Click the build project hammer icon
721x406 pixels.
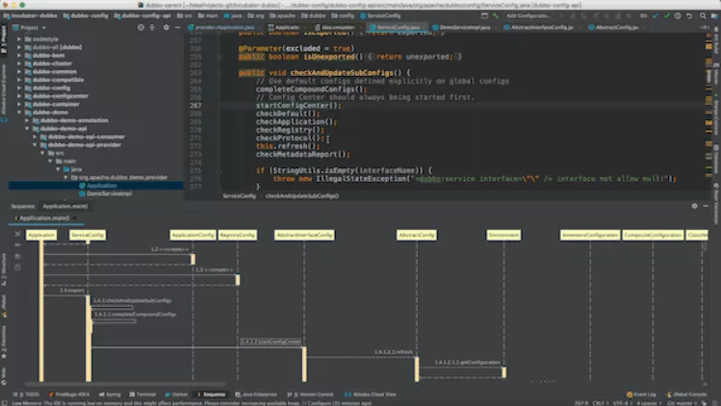click(x=496, y=15)
